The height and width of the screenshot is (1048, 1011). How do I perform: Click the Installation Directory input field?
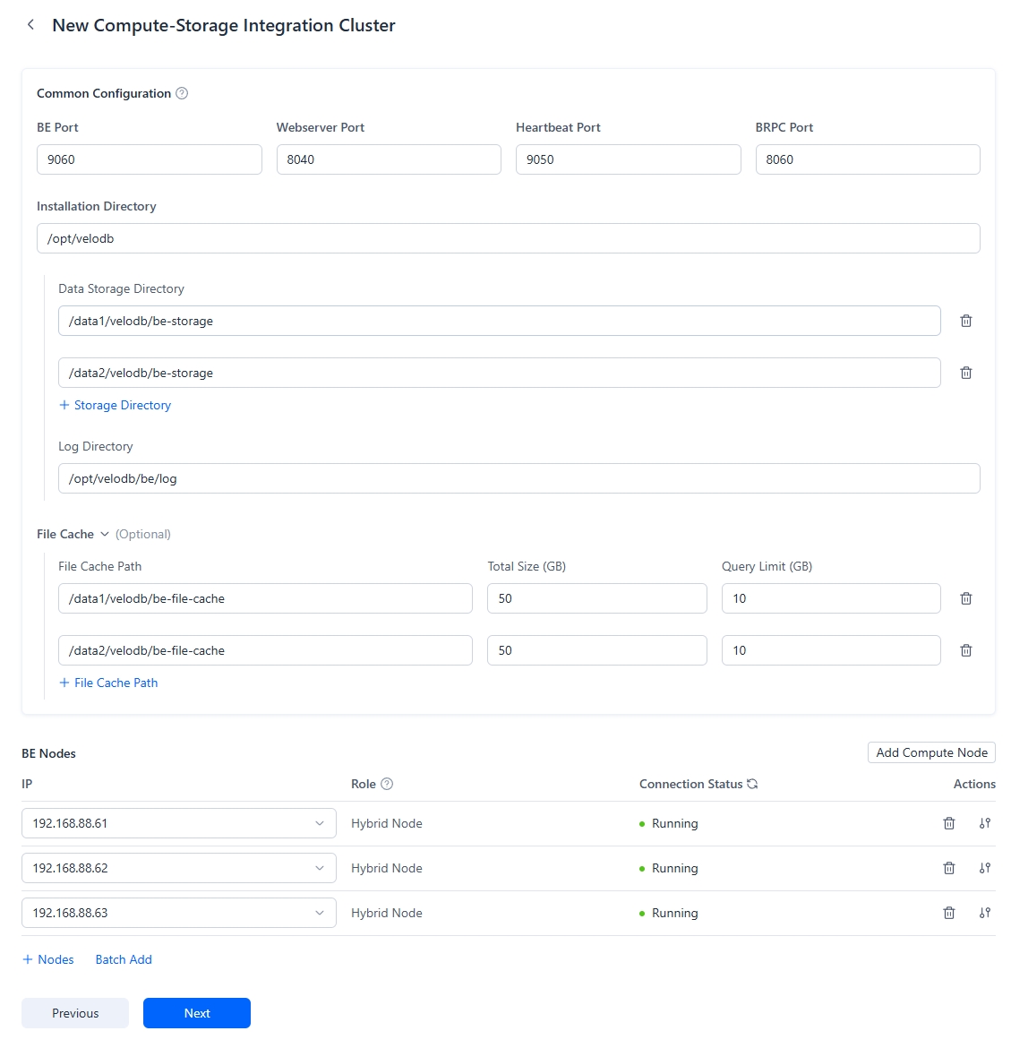(508, 238)
